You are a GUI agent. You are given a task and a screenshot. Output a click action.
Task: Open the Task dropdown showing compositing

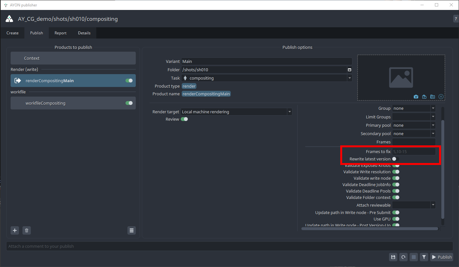tap(267, 78)
